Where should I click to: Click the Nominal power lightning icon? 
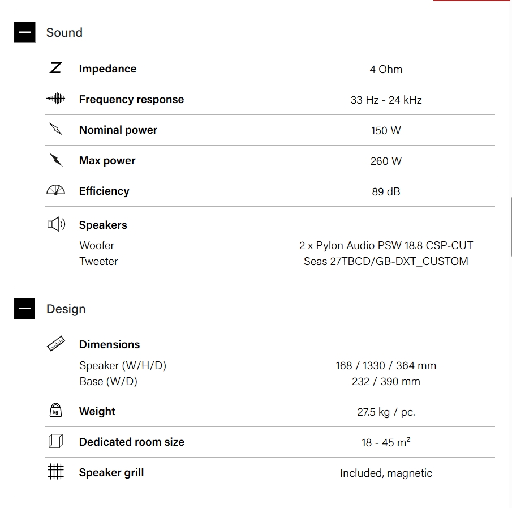pos(55,130)
